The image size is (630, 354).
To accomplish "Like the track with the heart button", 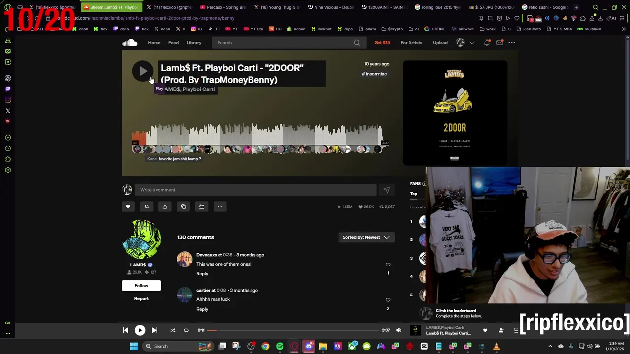I will (128, 206).
